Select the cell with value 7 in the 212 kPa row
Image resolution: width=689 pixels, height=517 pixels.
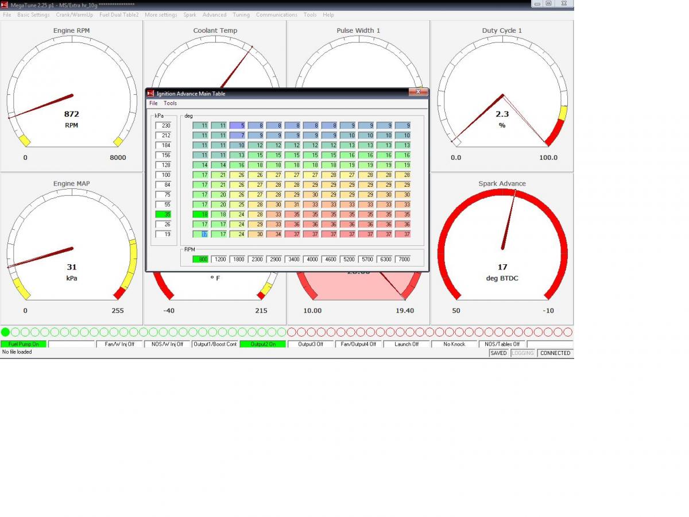coord(237,136)
